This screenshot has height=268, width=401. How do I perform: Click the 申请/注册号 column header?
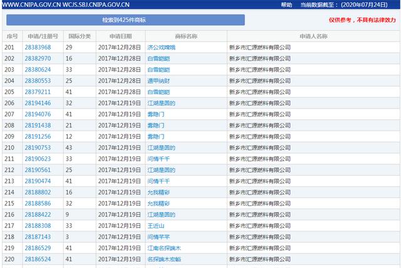[43, 36]
